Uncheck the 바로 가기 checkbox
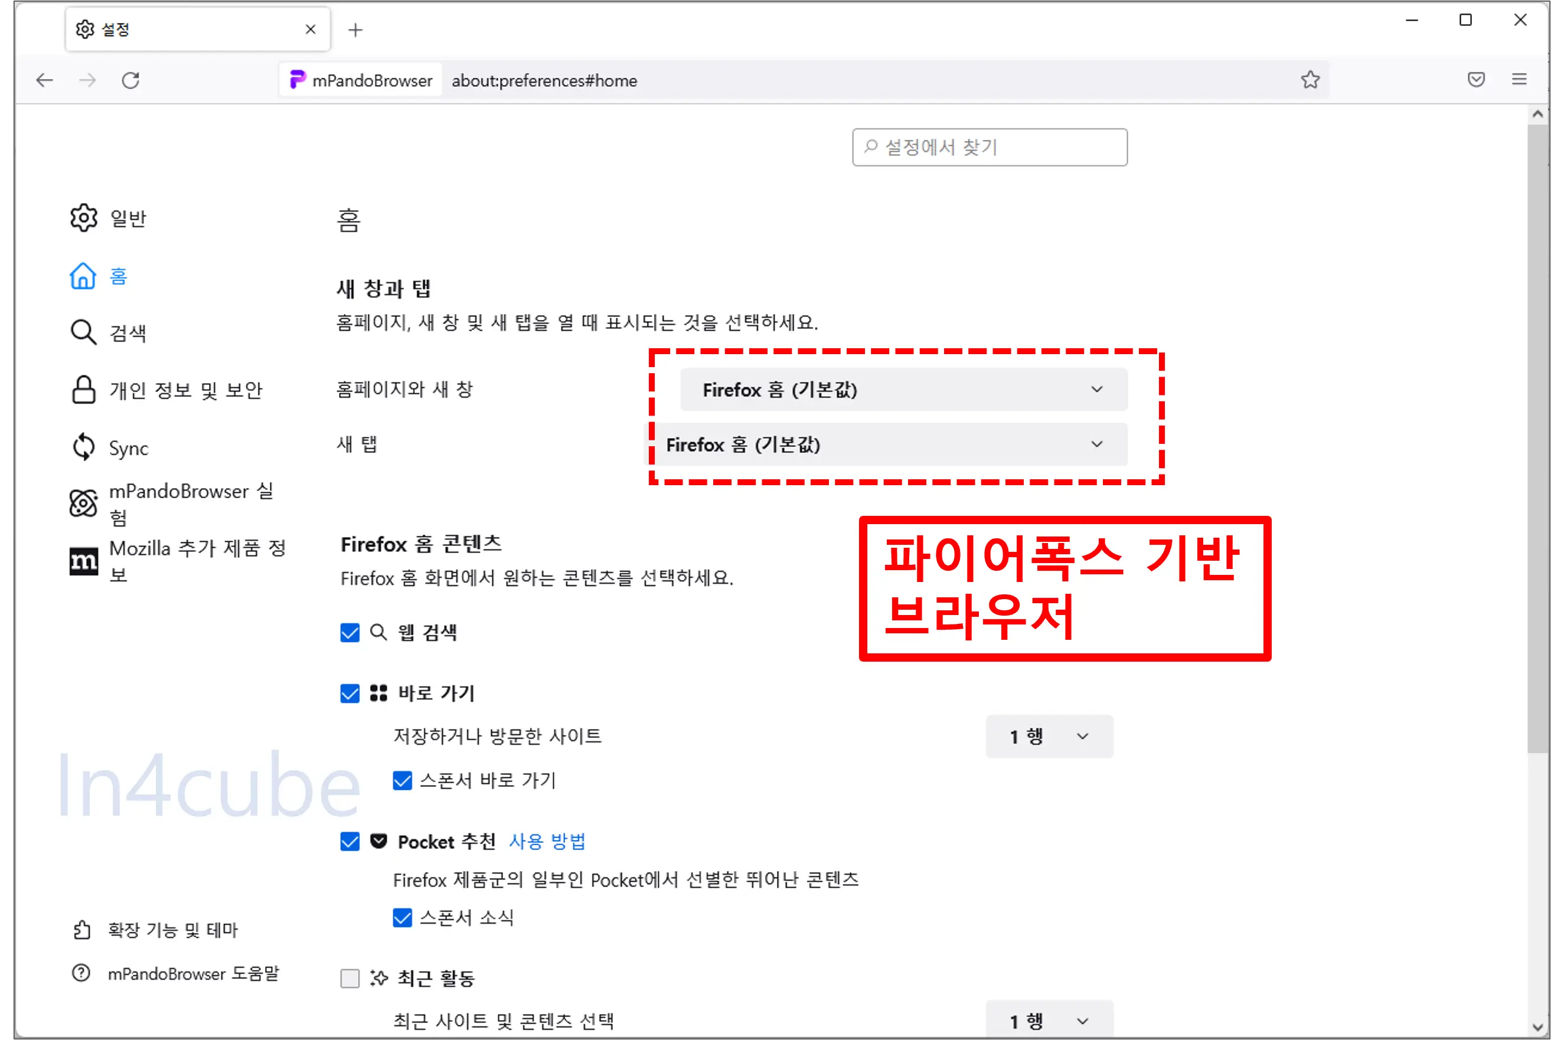The height and width of the screenshot is (1040, 1551). point(350,693)
